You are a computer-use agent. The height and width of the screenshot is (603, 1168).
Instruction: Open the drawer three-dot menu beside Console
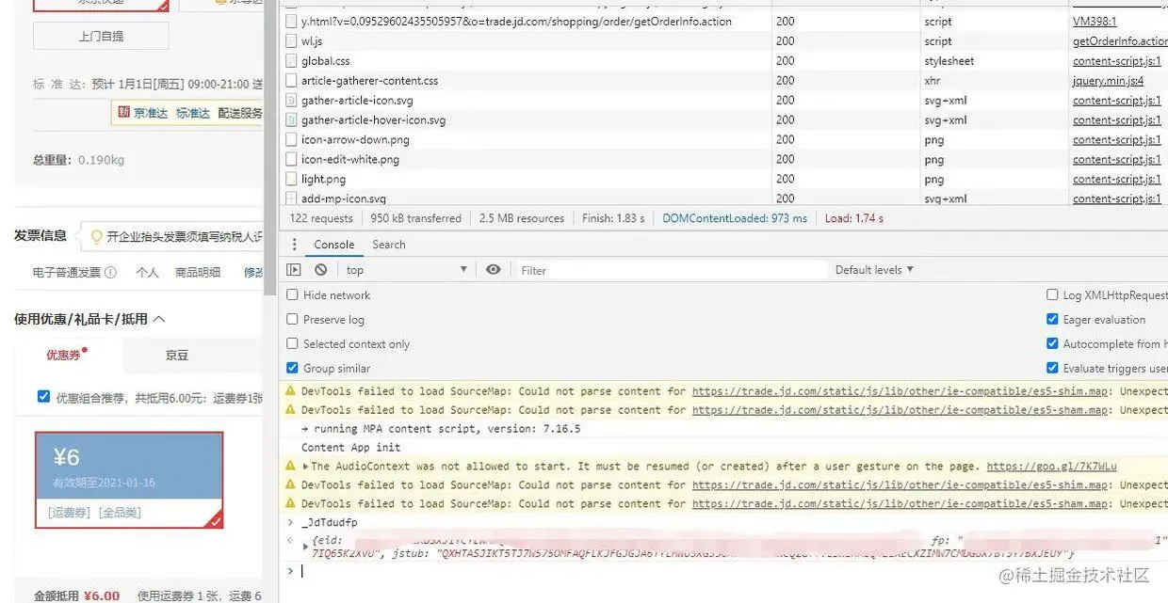(x=294, y=245)
